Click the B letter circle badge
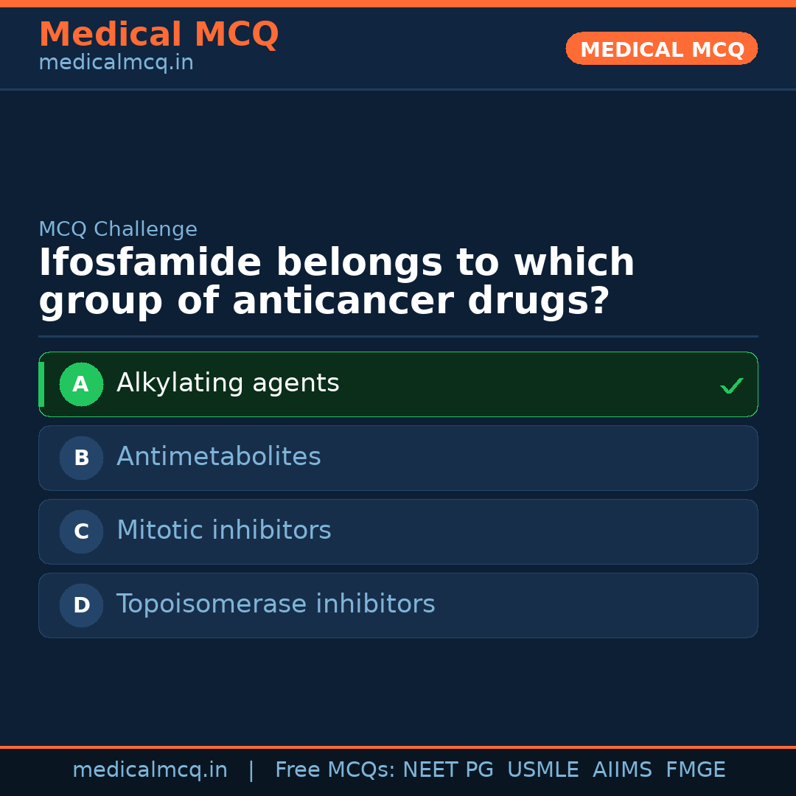This screenshot has height=796, width=796. (81, 458)
